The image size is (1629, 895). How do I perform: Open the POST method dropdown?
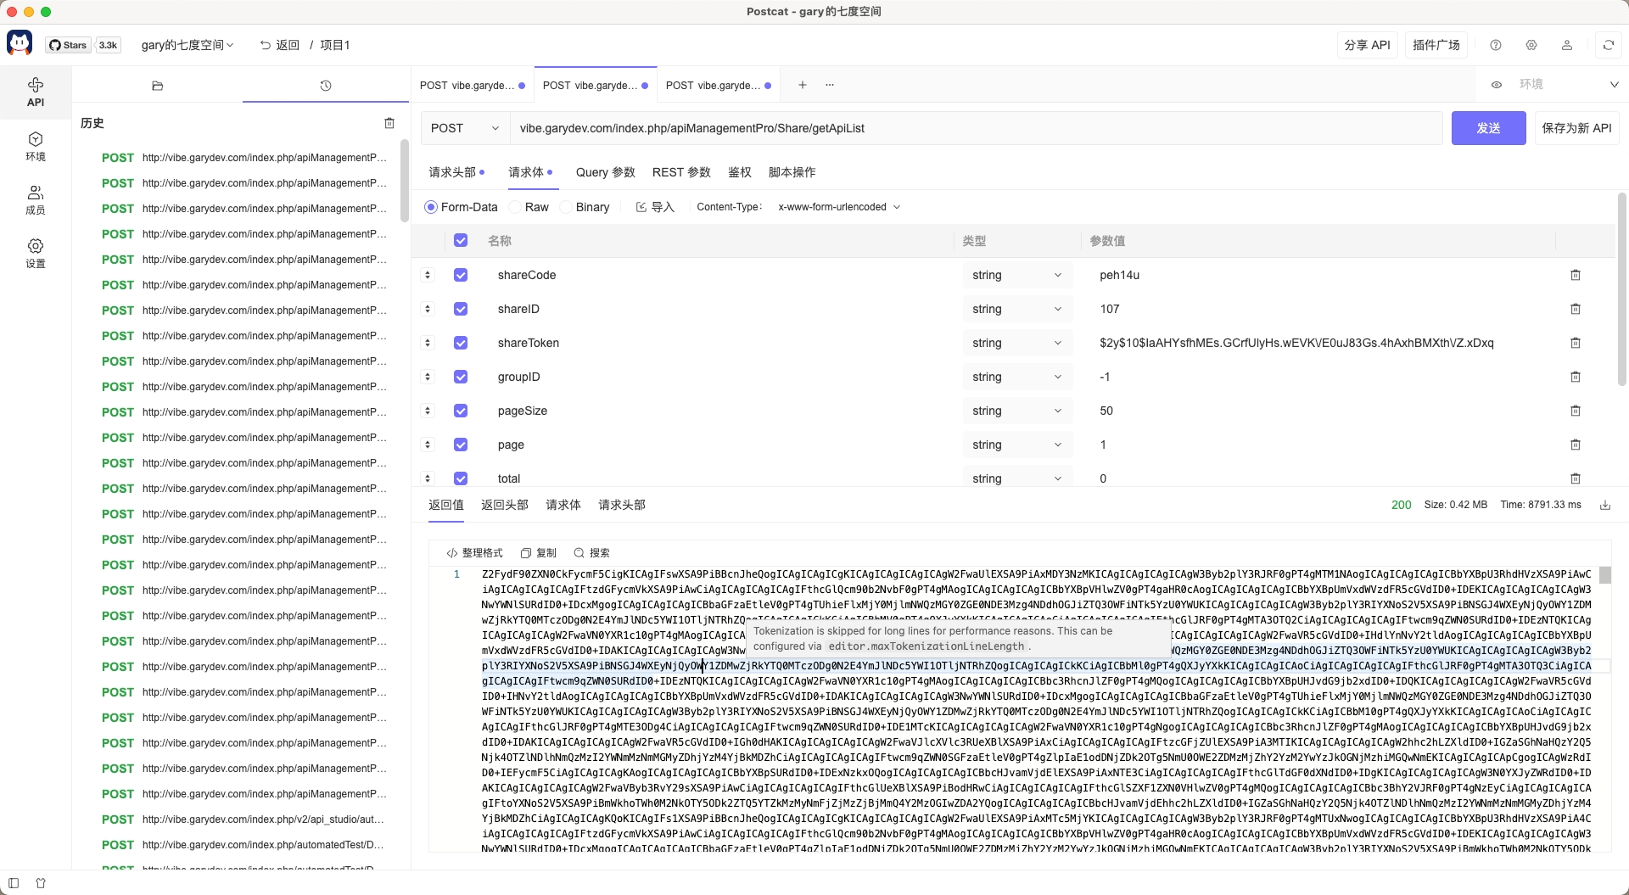(465, 128)
